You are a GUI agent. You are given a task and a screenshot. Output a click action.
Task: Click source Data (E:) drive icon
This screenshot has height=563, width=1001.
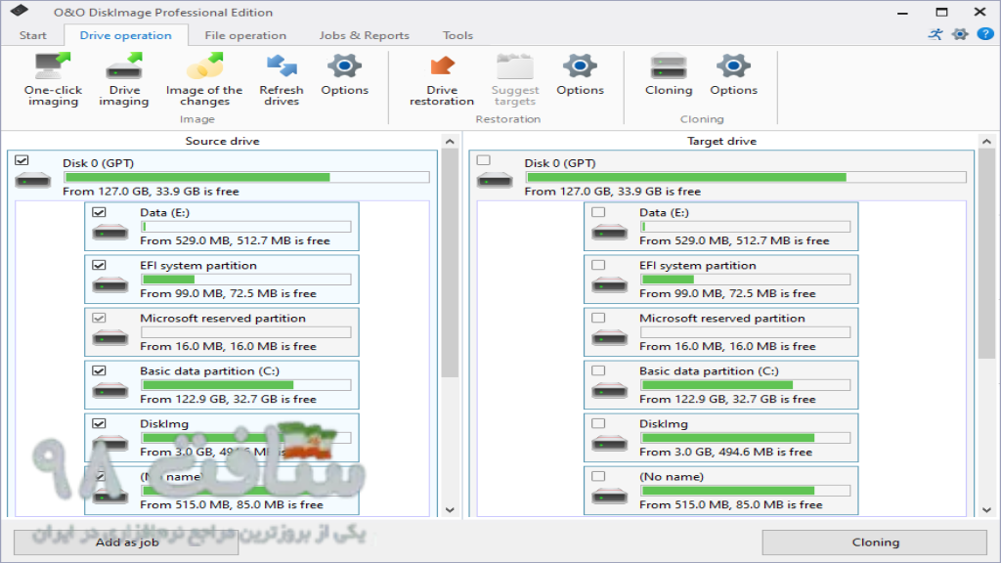(x=109, y=231)
